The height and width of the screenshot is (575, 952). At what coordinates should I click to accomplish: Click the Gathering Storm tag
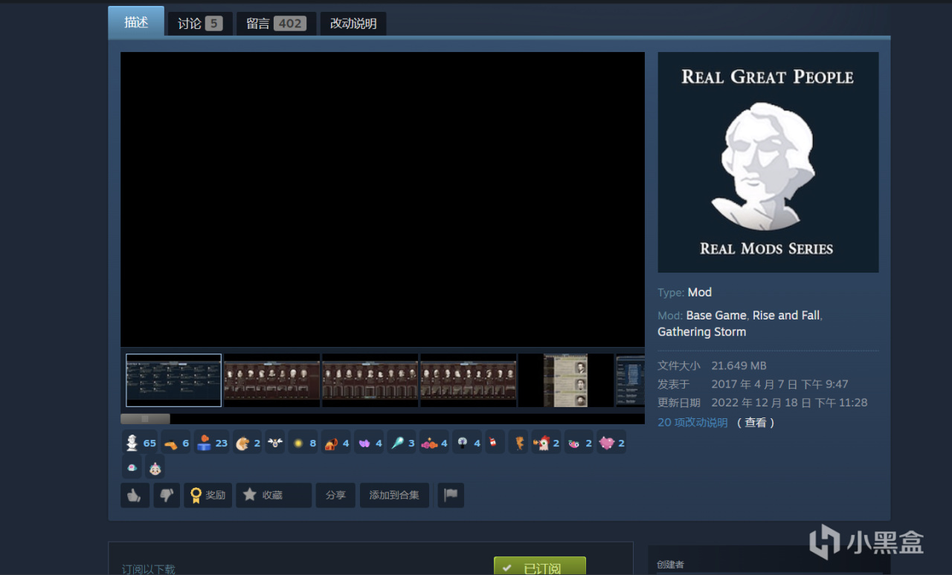(x=701, y=332)
